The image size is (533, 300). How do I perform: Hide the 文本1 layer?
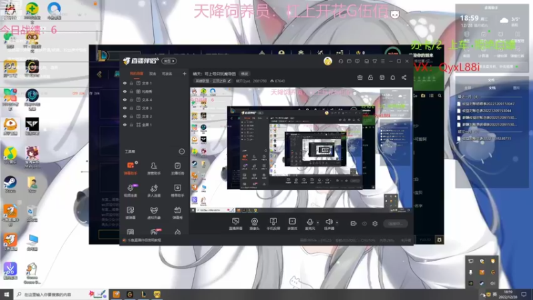pos(125,83)
